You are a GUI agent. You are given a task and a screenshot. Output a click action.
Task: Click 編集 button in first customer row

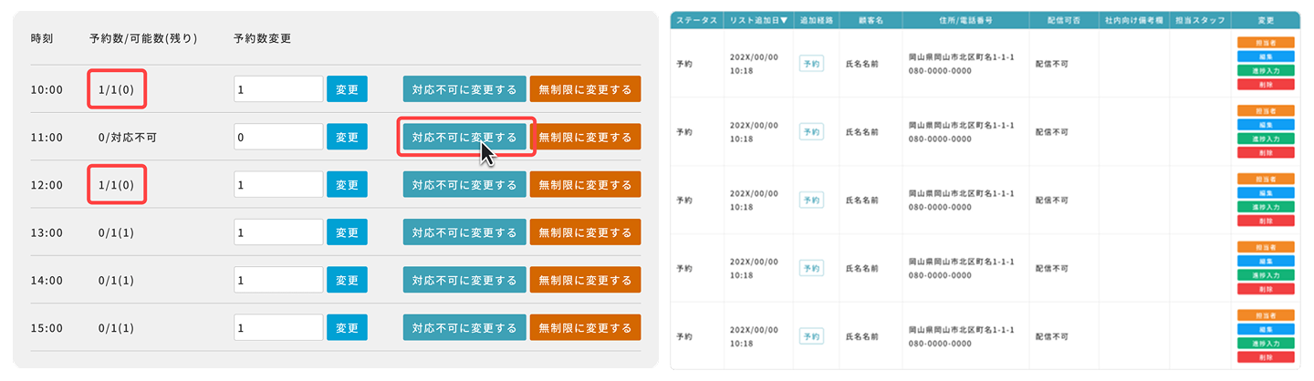click(x=1265, y=57)
